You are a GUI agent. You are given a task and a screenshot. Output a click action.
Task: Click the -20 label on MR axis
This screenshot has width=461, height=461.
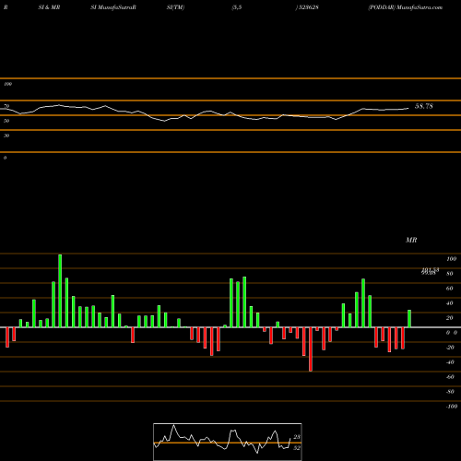pyautogui.click(x=450, y=348)
